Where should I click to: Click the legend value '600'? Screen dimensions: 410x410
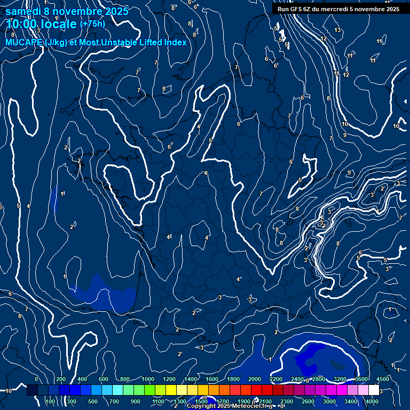pos(103,379)
